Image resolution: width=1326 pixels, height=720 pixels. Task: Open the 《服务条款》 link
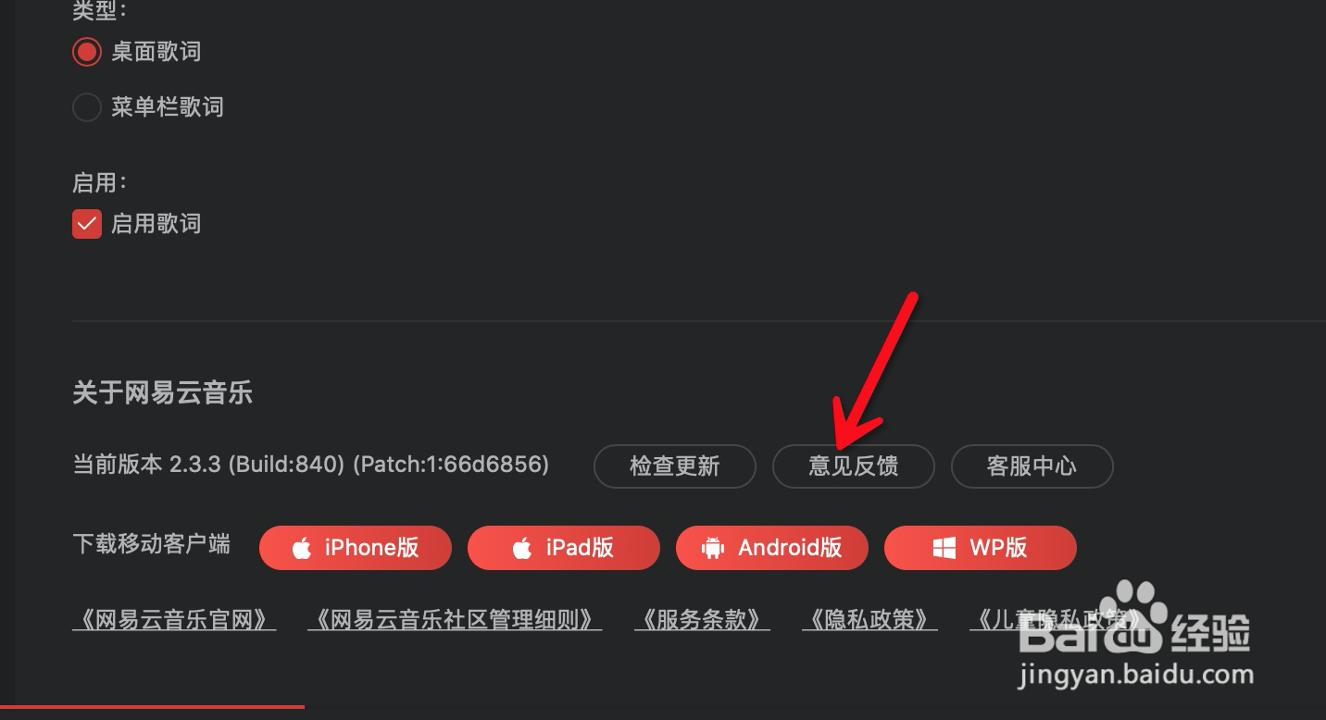tap(702, 619)
